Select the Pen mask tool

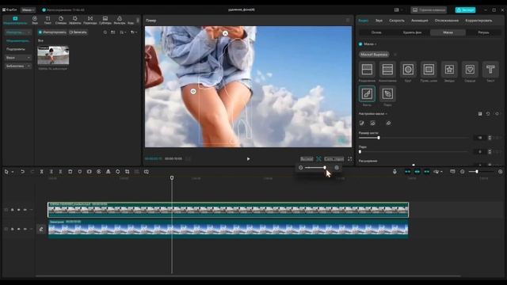387,93
